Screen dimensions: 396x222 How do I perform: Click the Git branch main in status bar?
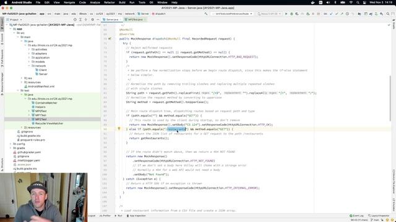[375, 220]
